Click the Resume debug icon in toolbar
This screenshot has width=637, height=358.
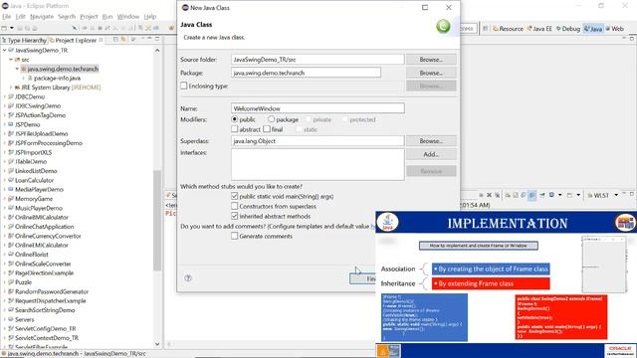pos(85,28)
